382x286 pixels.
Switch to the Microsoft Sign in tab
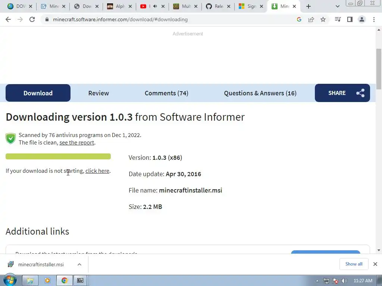pos(251,6)
